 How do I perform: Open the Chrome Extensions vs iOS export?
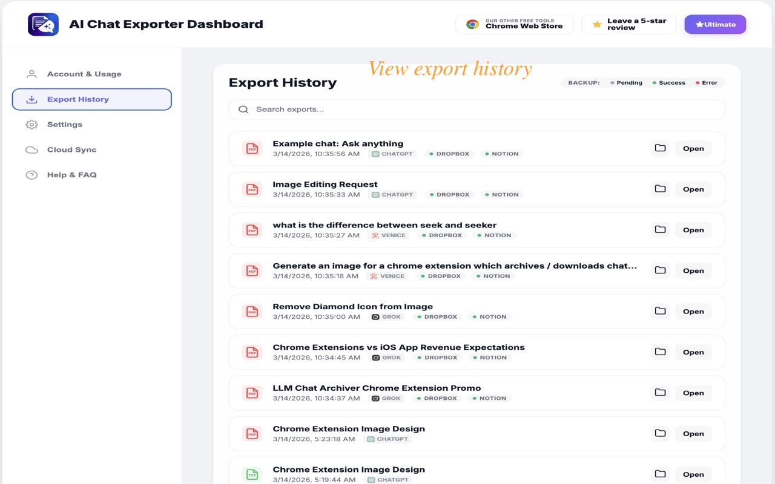[693, 352]
